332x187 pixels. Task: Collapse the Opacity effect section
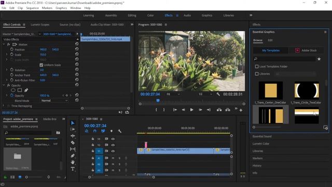click(x=4, y=85)
